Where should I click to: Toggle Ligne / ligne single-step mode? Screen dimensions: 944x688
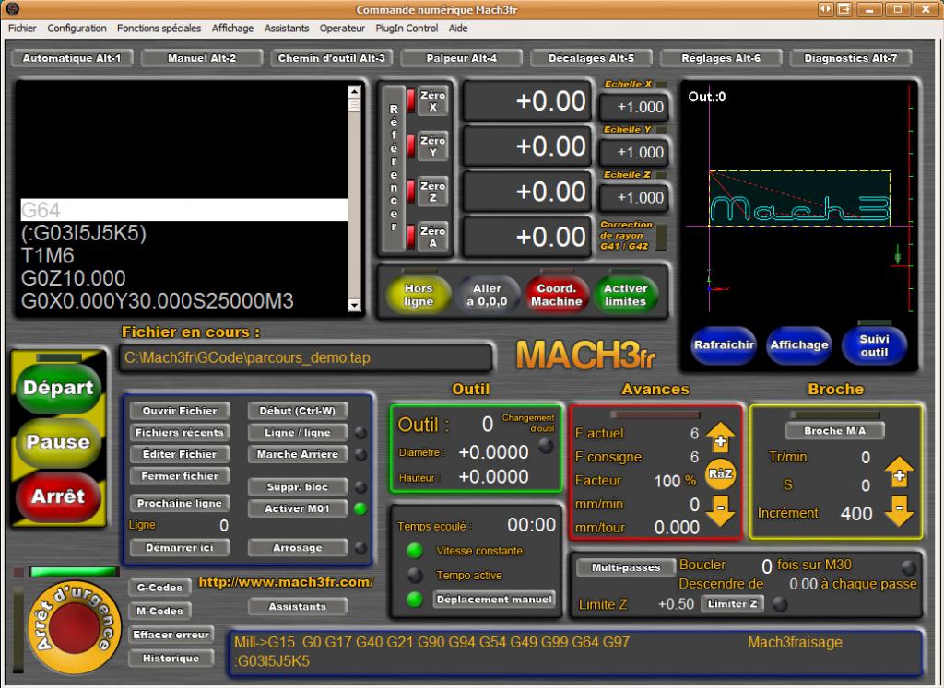(298, 432)
